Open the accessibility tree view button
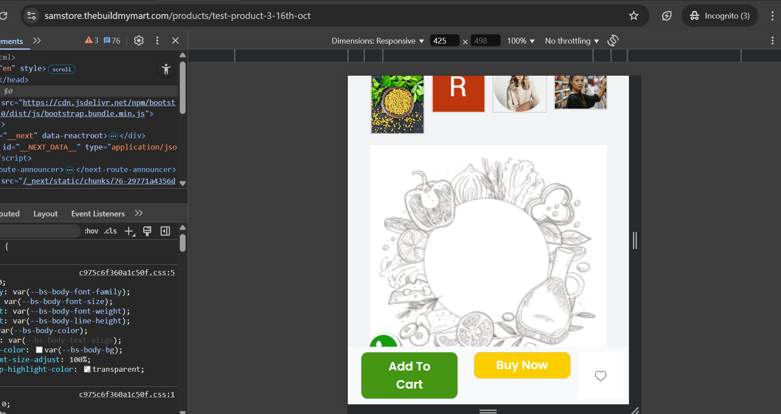The width and height of the screenshot is (781, 414). (166, 69)
